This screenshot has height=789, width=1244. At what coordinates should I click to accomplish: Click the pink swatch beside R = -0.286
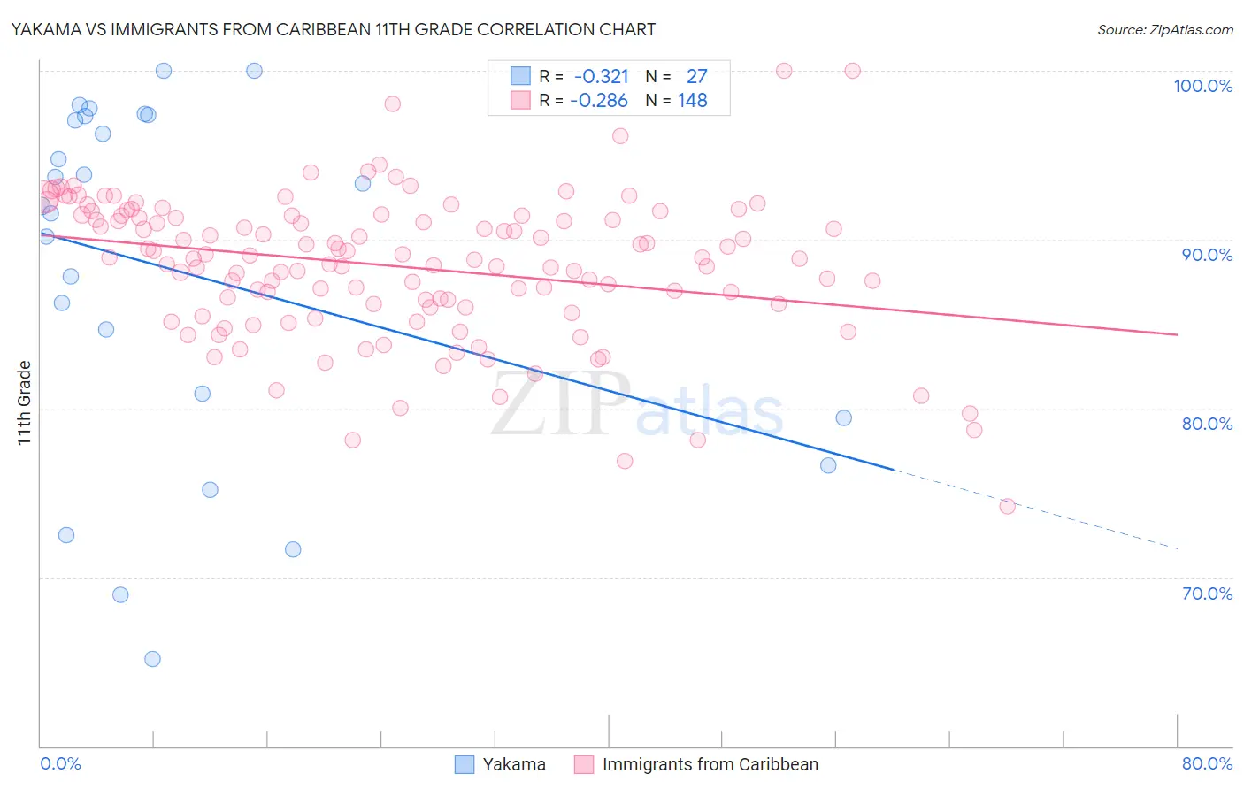pyautogui.click(x=520, y=100)
